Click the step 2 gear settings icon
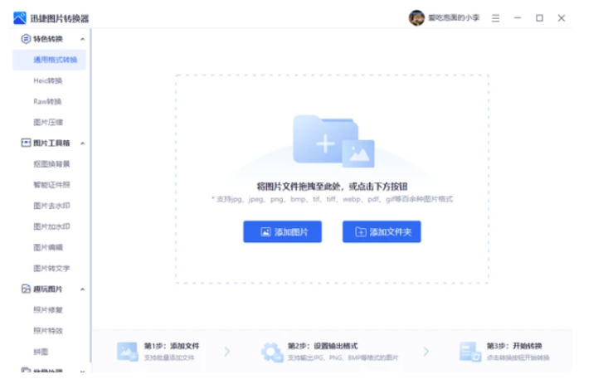The width and height of the screenshot is (608, 384). point(271,351)
